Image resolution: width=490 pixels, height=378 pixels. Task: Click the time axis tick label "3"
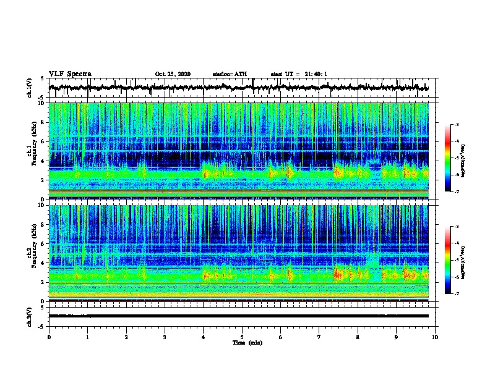click(165, 337)
